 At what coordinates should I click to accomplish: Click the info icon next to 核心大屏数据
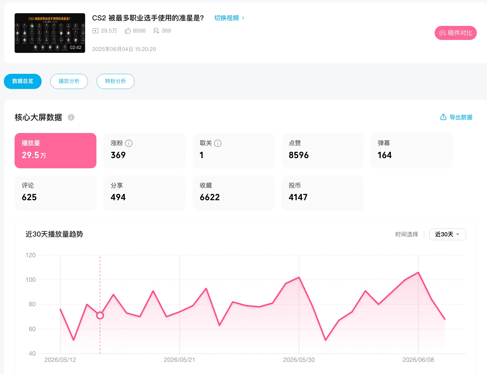point(71,117)
